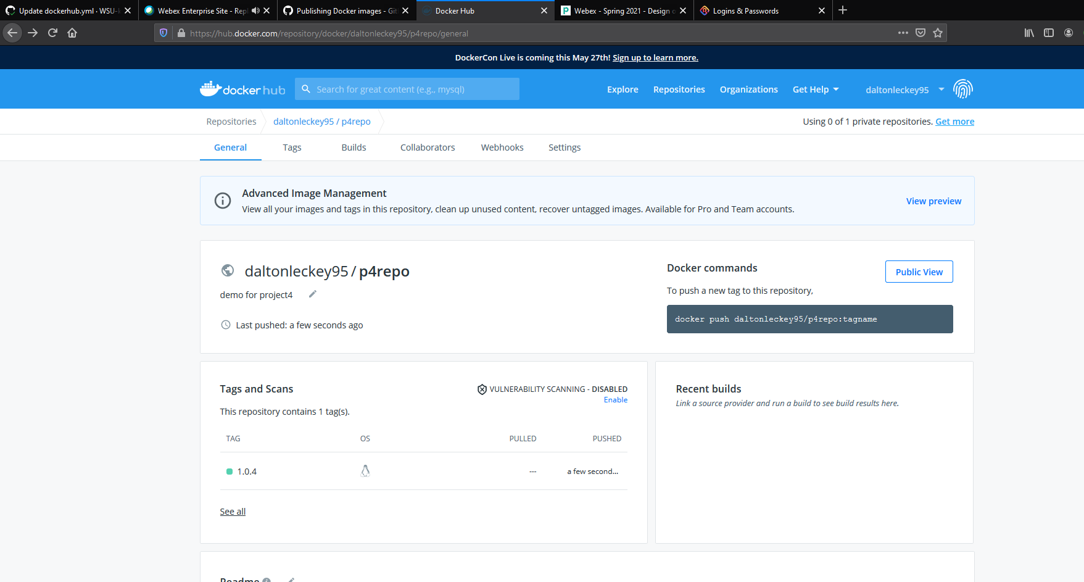
Task: Open the Organizations navigation link
Action: (x=748, y=89)
